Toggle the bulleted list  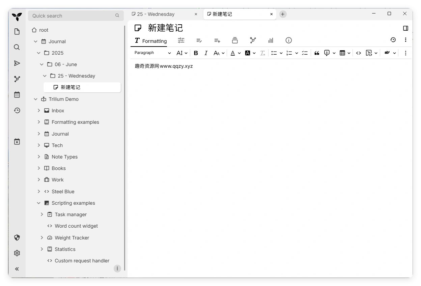[x=275, y=53]
